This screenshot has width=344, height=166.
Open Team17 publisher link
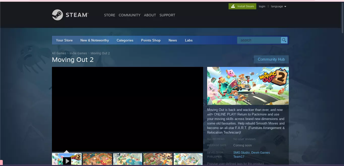239,157
